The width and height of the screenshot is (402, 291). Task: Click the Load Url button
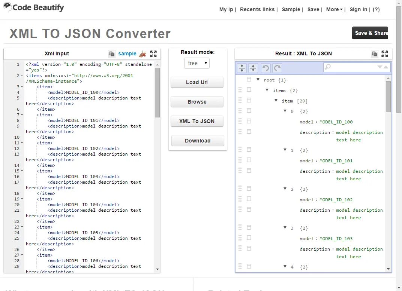point(197,82)
